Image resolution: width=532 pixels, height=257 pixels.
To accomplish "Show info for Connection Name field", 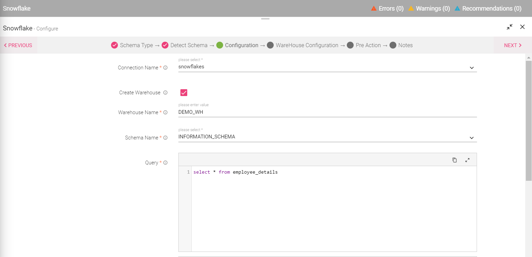I will point(165,68).
